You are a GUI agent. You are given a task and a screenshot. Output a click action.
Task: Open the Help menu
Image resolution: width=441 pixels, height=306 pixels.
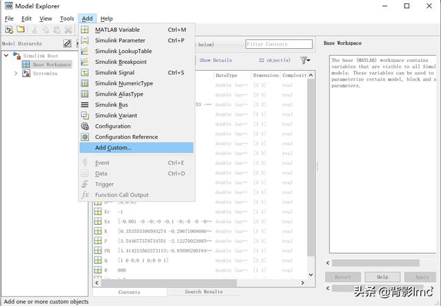pos(106,19)
